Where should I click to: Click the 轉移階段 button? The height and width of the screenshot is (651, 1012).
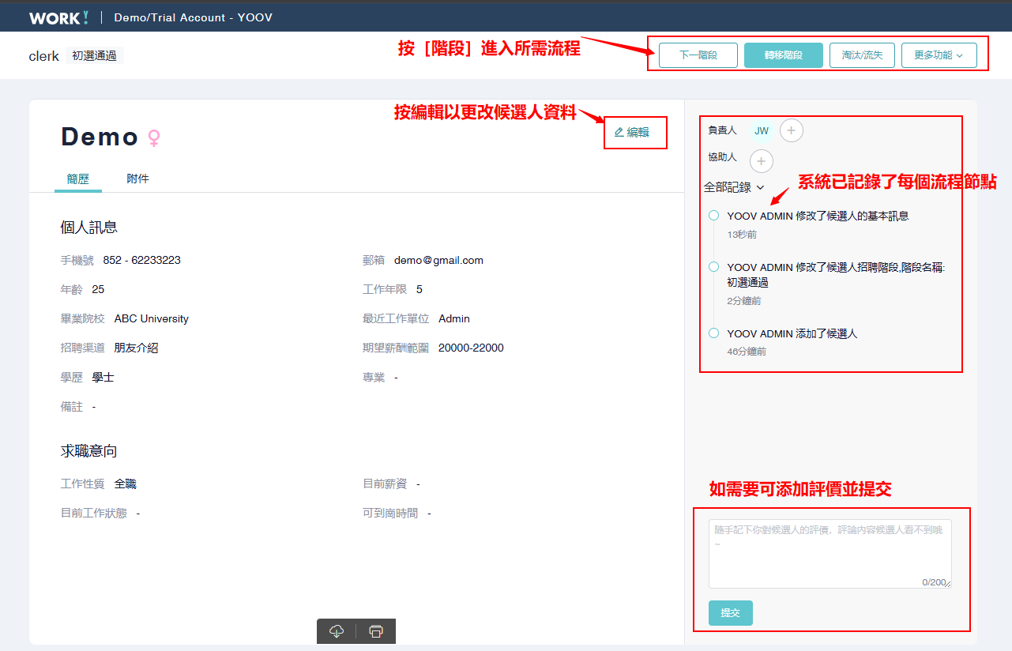[783, 55]
